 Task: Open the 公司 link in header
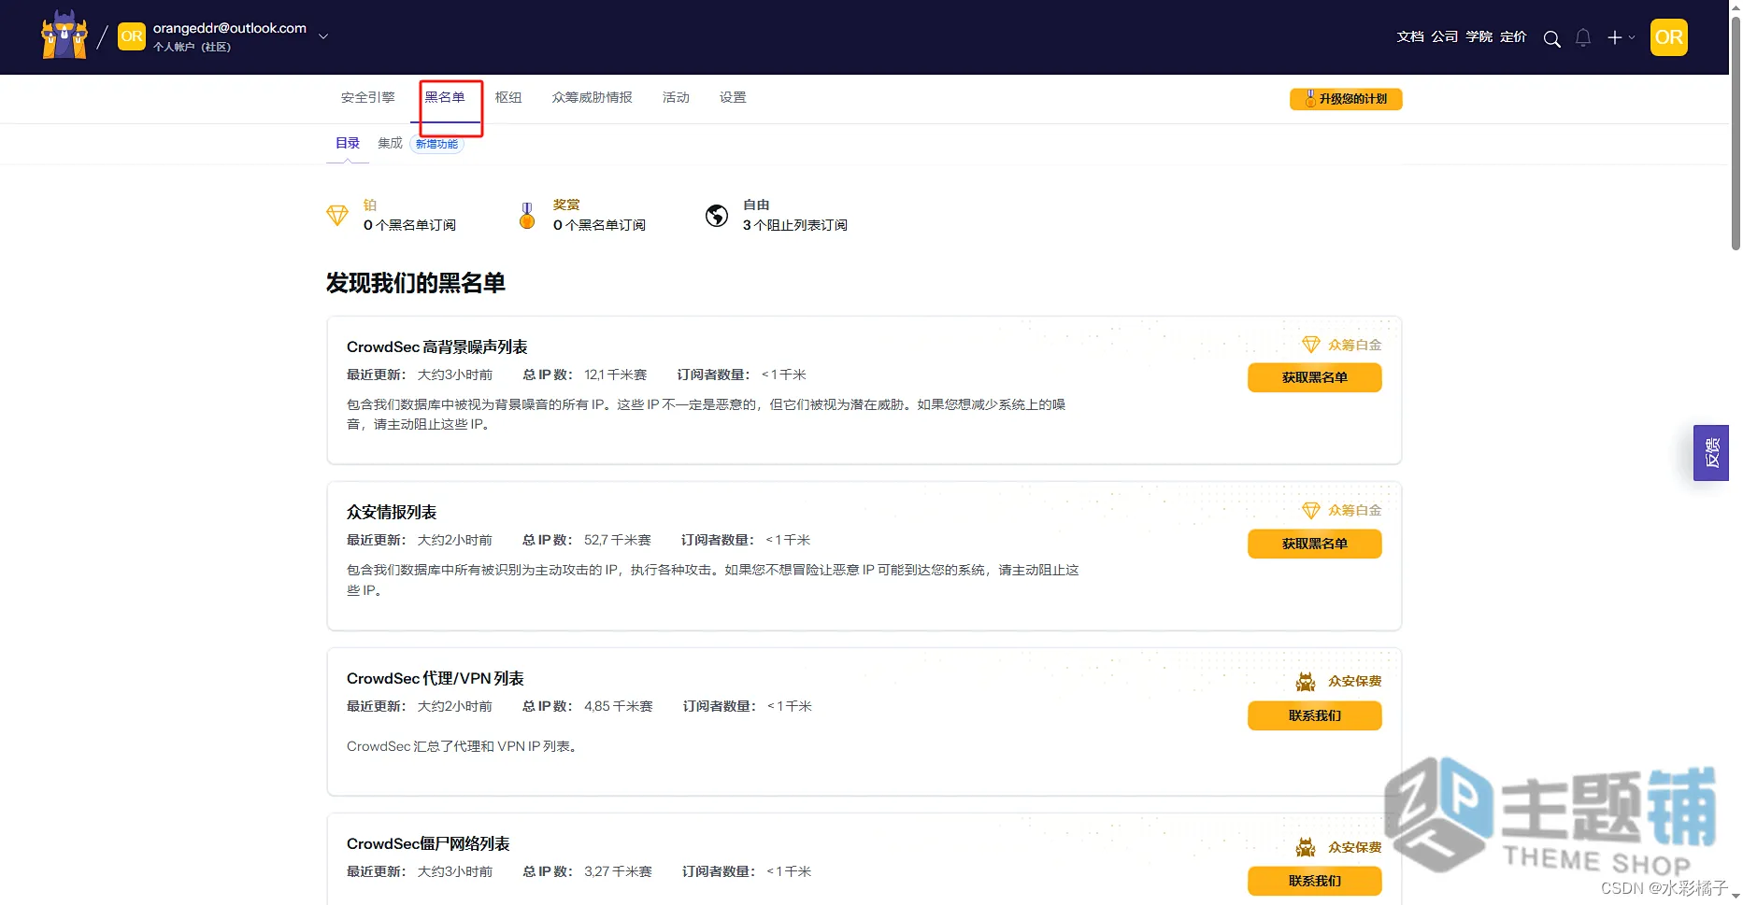pyautogui.click(x=1445, y=36)
